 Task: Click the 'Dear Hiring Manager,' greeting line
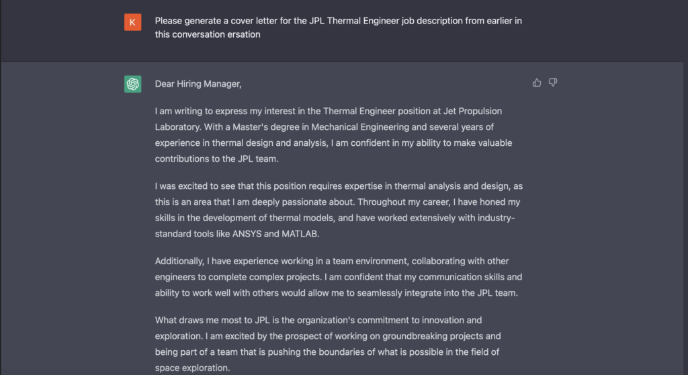click(198, 84)
